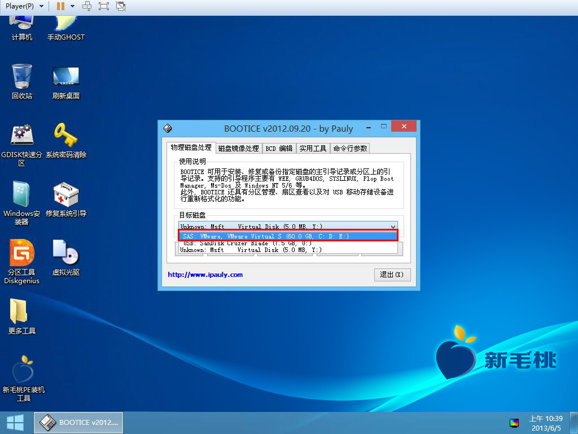The height and width of the screenshot is (434, 578).
Task: Open the 计算机 desktop icon
Action: (x=22, y=28)
